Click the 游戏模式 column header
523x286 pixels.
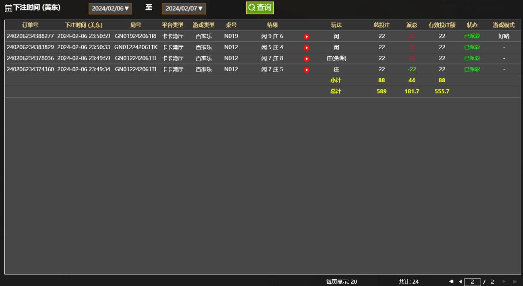[504, 25]
